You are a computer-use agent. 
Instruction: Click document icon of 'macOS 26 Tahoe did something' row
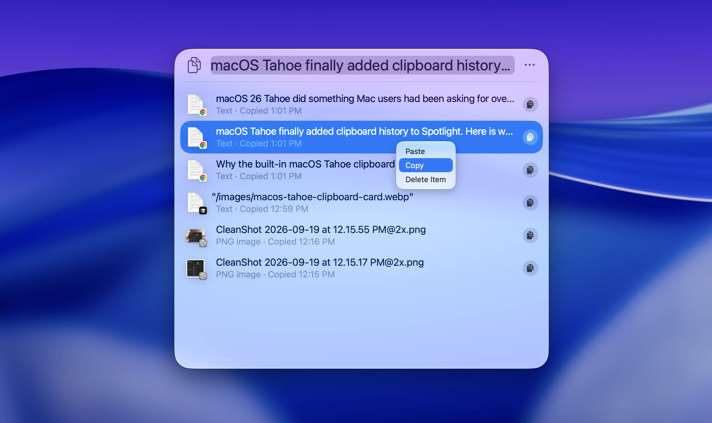(x=196, y=105)
